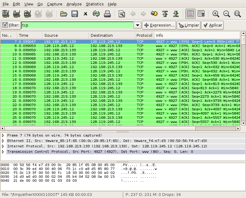
Task: Open the filter history dropdown arrow
Action: coord(137,25)
